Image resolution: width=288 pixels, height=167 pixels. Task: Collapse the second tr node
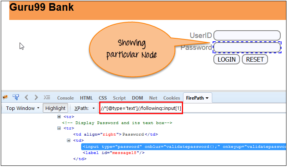(x=59, y=128)
